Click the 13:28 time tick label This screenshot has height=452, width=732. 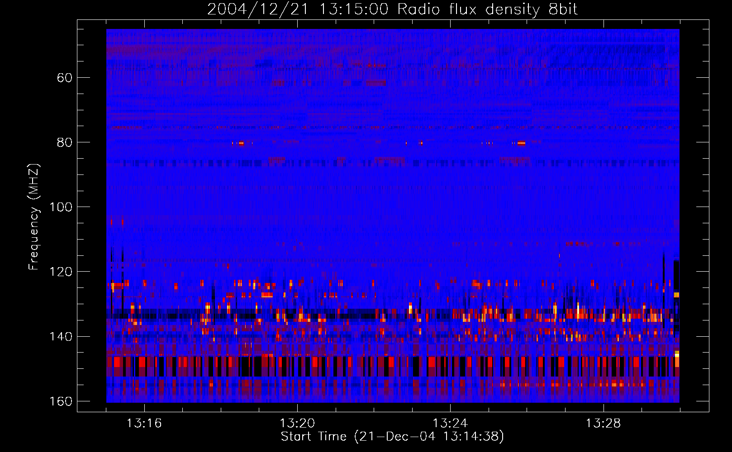coord(603,424)
